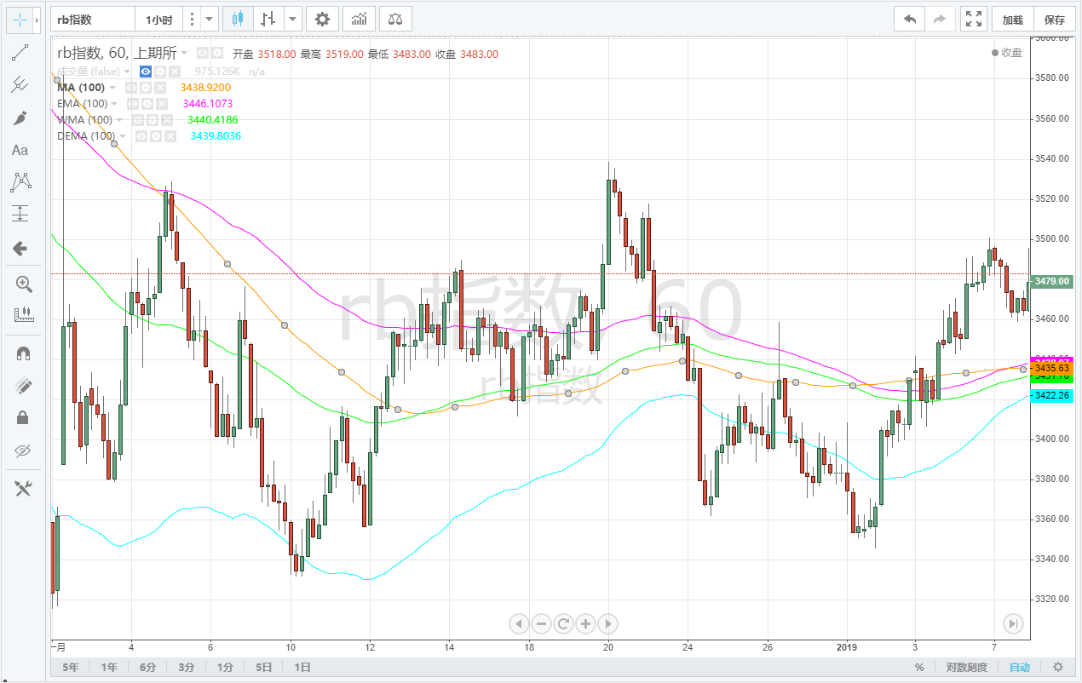
Task: Open settings gear for volume indicator
Action: 160,72
